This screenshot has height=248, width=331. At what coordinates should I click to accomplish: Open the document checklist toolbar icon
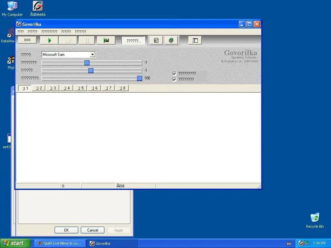156,40
